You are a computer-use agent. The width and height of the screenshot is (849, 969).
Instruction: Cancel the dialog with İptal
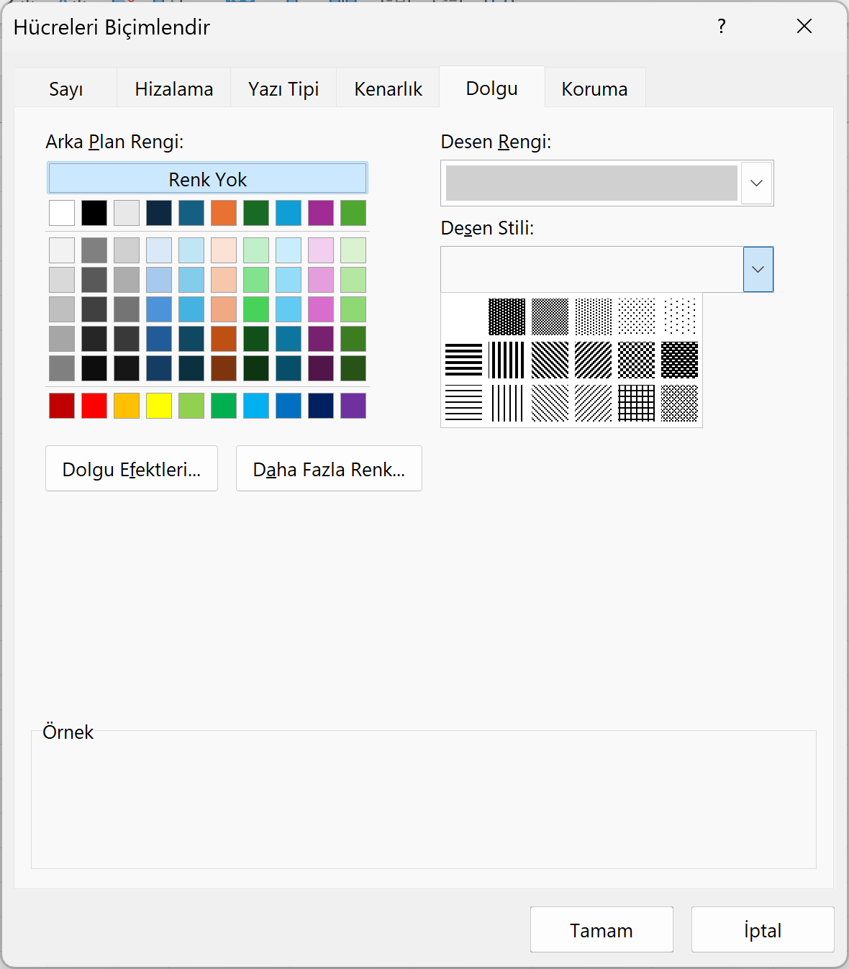pos(762,930)
